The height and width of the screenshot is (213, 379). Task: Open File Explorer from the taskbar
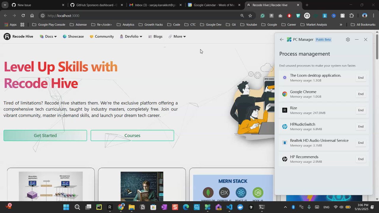point(132,207)
